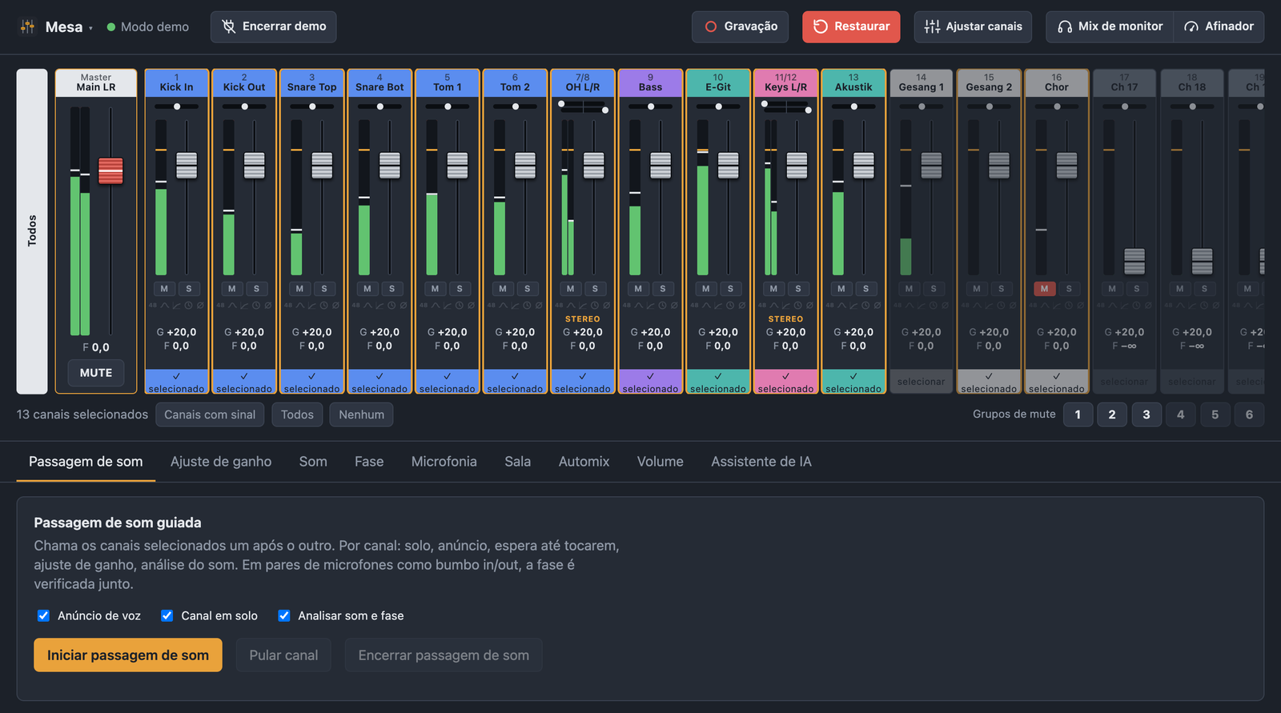Image resolution: width=1281 pixels, height=713 pixels.
Task: Switch to the Ajuste de ganho tab
Action: [221, 462]
